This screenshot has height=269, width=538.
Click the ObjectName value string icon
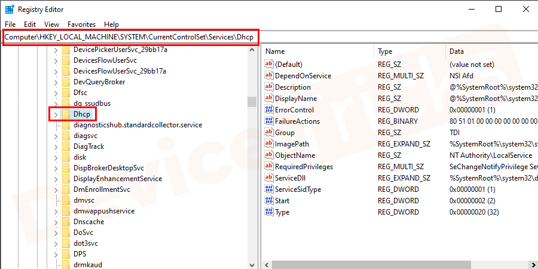pyautogui.click(x=268, y=155)
